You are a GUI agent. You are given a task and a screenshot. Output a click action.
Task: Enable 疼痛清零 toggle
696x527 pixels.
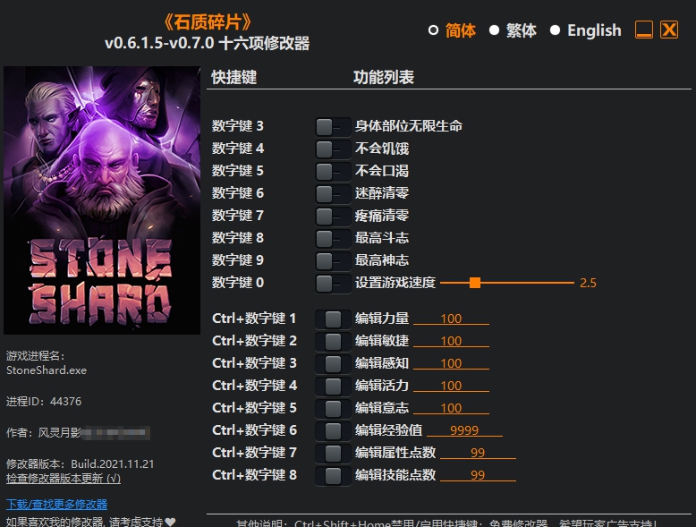click(333, 217)
